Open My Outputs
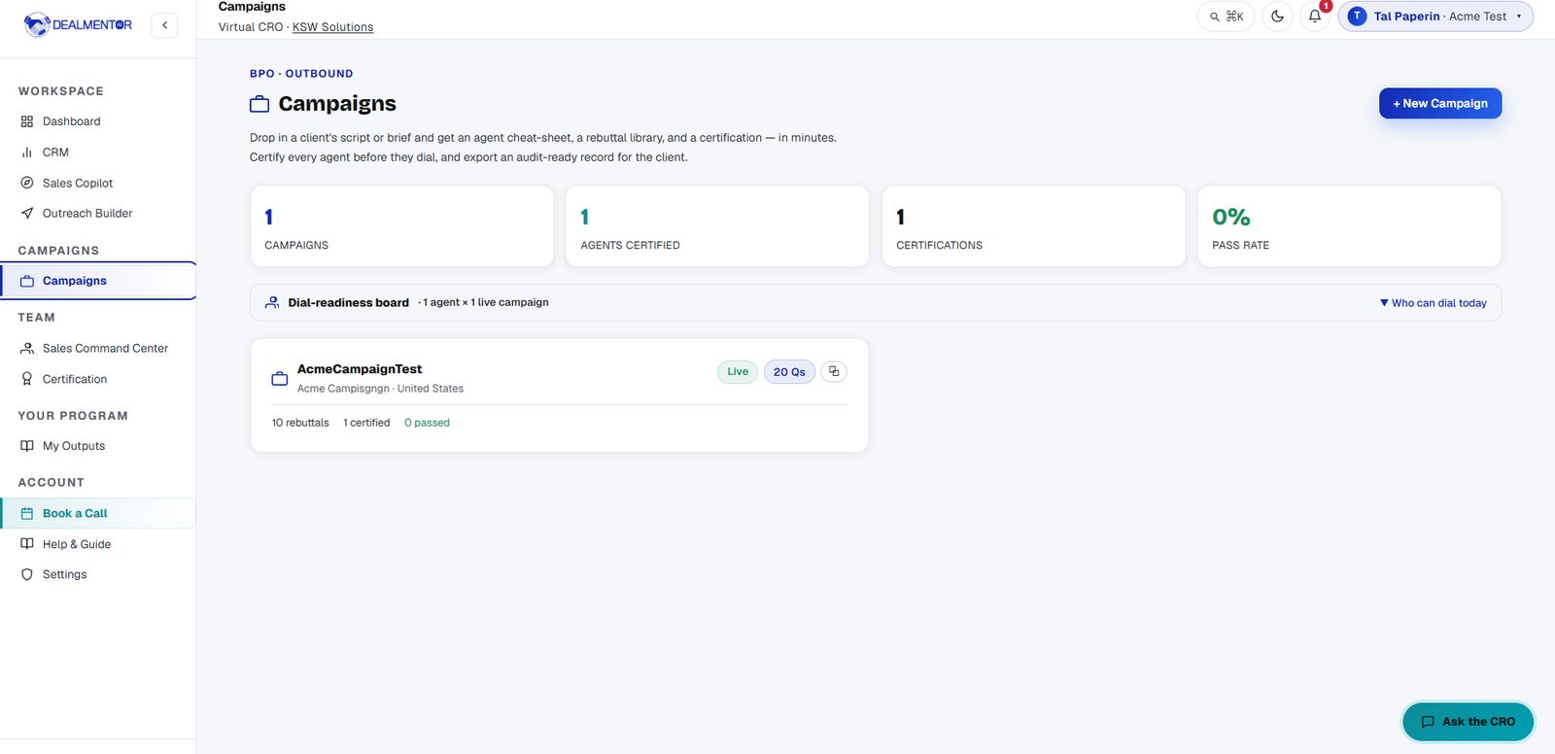 (x=97, y=446)
